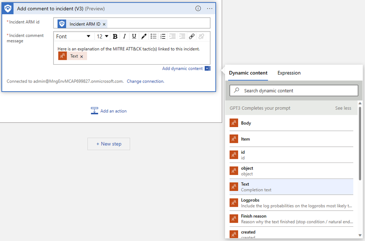The width and height of the screenshot is (365, 241).
Task: Select the id dynamic content item
Action: tap(291, 155)
